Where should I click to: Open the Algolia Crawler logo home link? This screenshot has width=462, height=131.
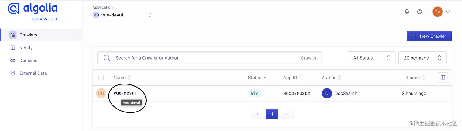point(32,12)
